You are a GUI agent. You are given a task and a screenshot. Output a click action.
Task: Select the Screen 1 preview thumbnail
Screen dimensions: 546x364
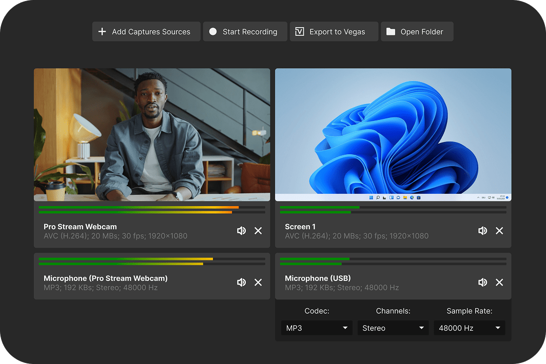pos(393,135)
